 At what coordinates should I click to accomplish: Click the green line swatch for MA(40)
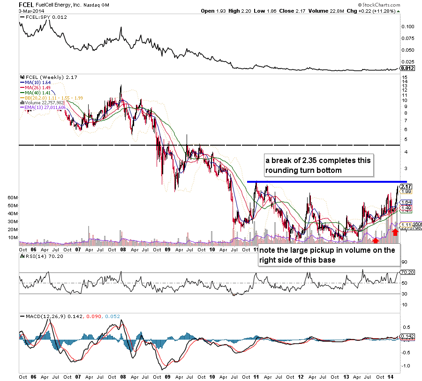(x=23, y=93)
